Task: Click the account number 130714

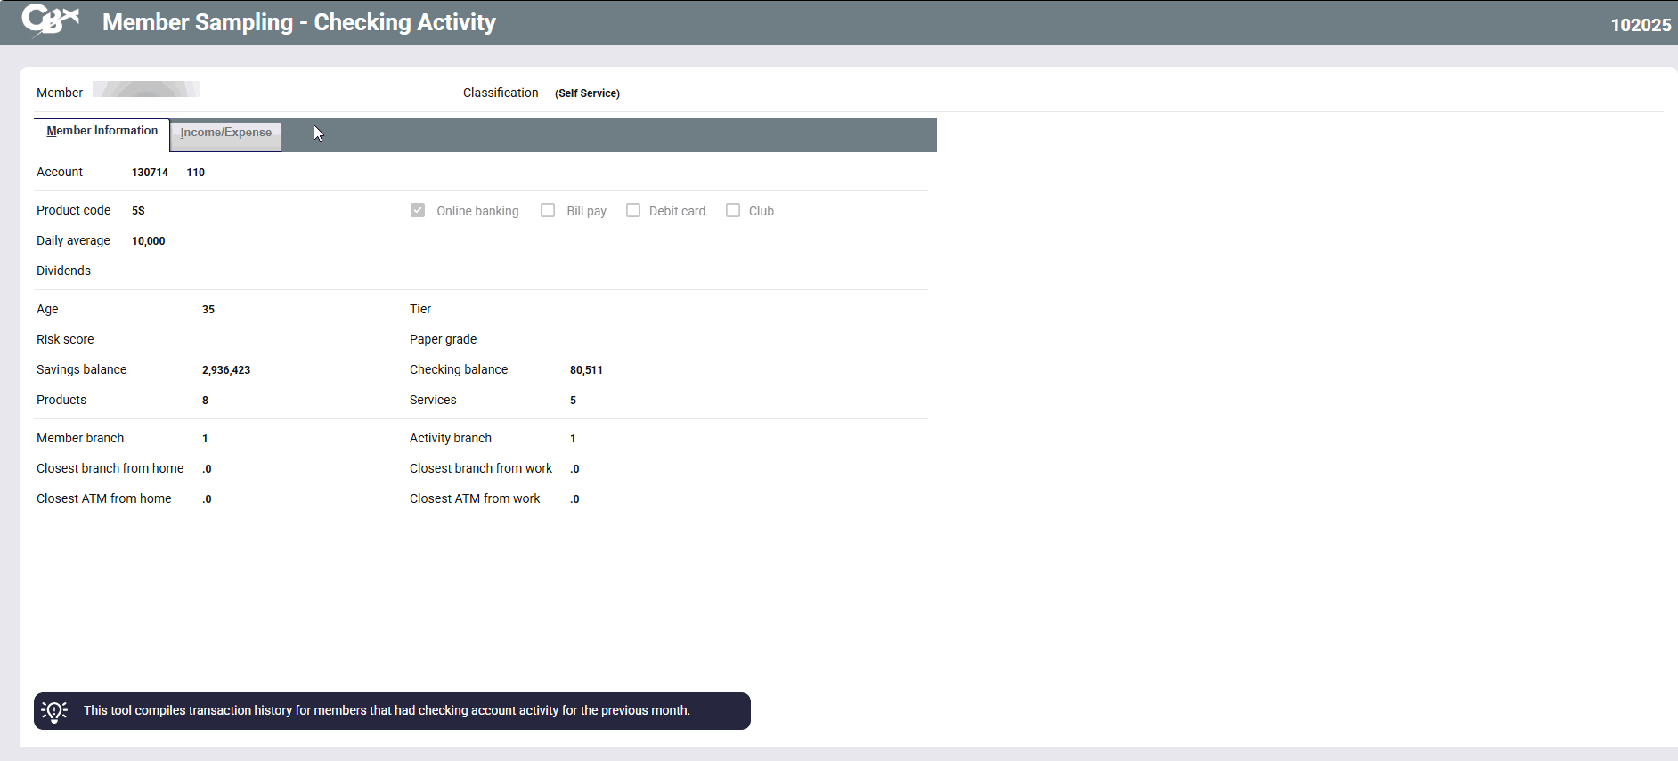Action: click(x=150, y=173)
